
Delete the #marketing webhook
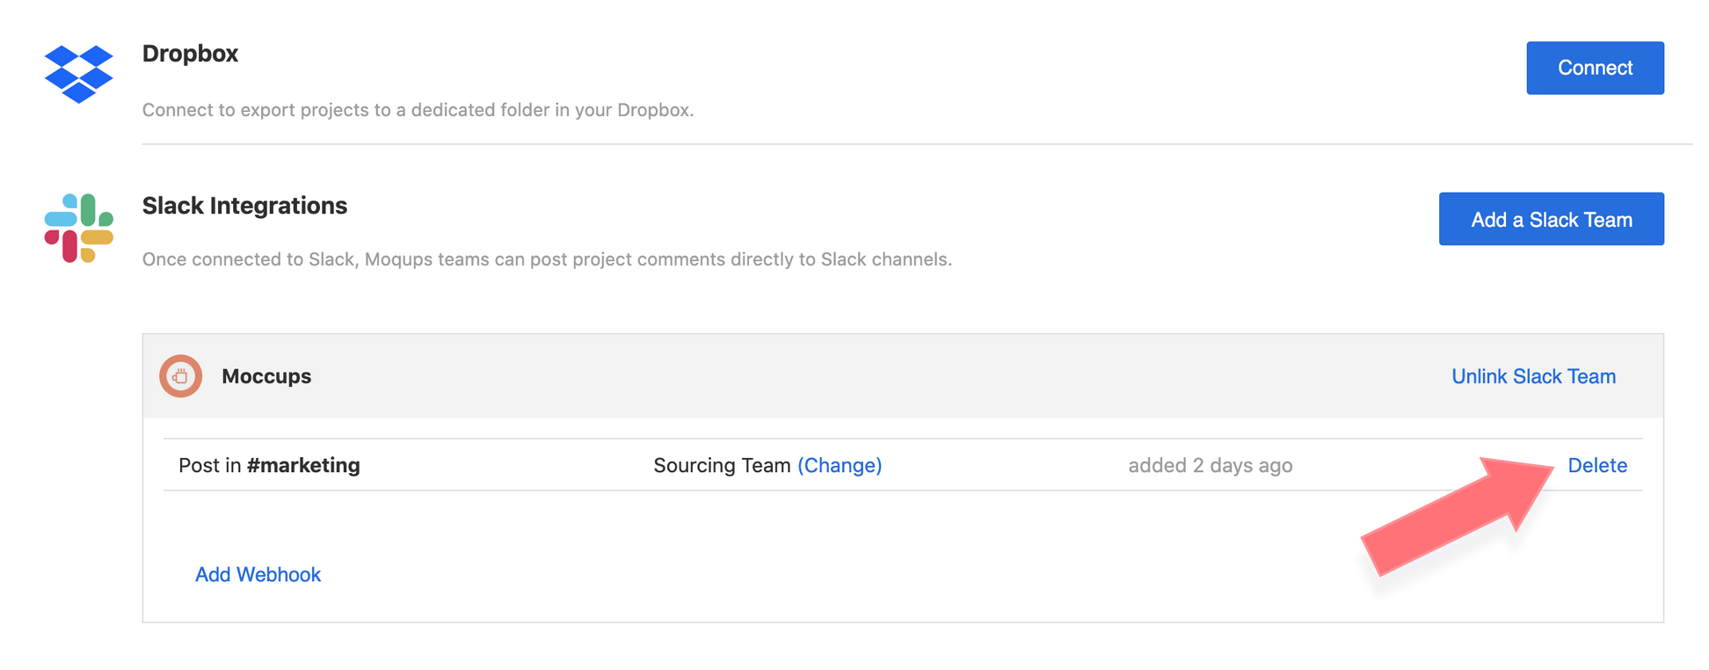1597,465
